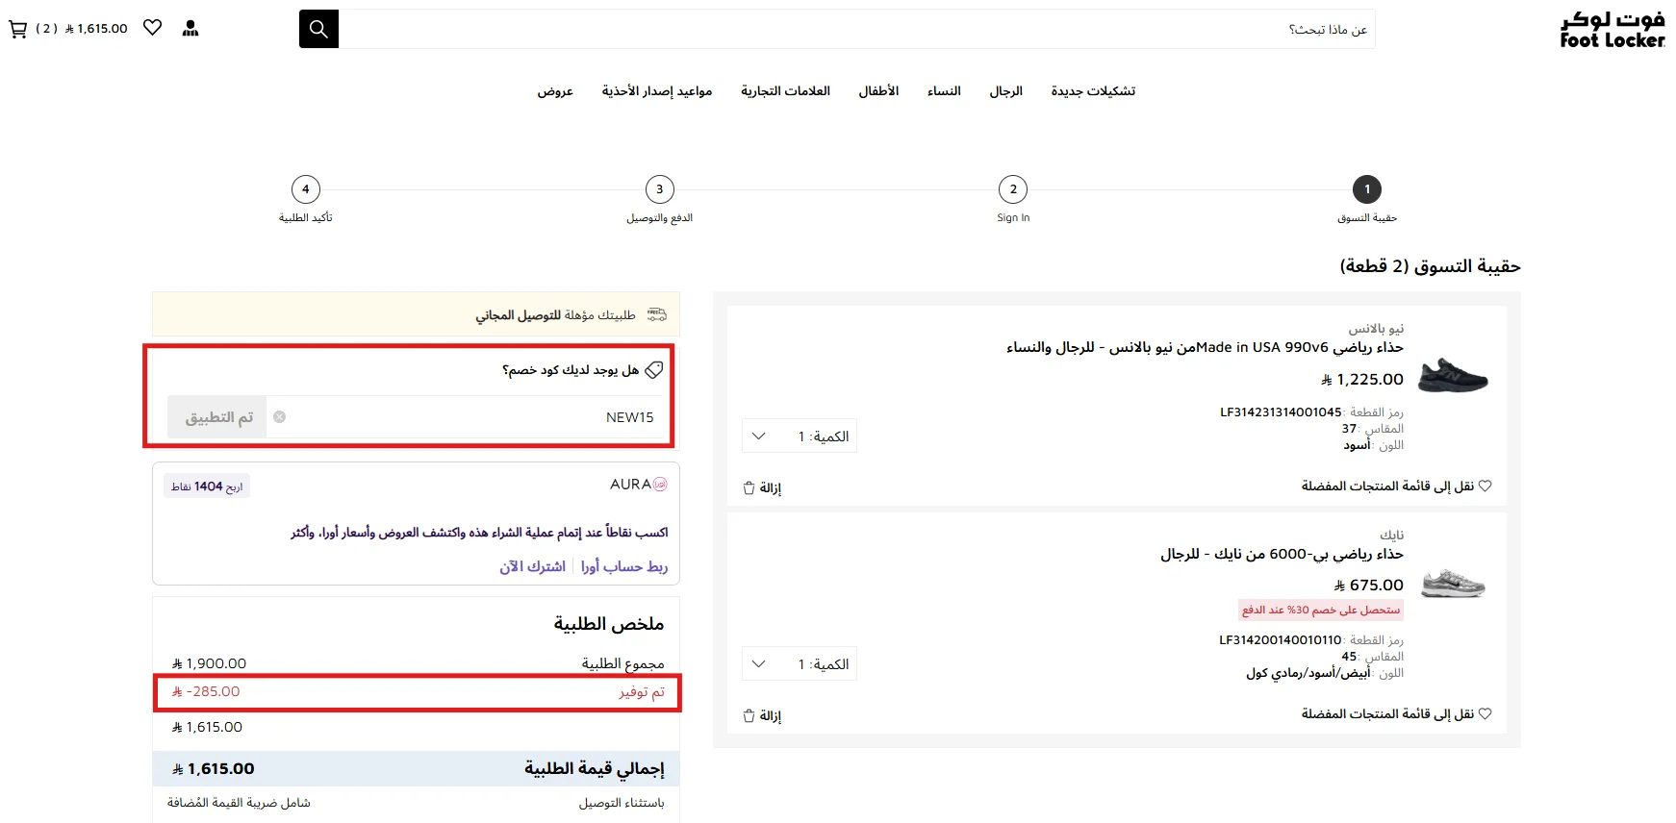Click the cart total 1,615.00 in header

click(x=96, y=29)
